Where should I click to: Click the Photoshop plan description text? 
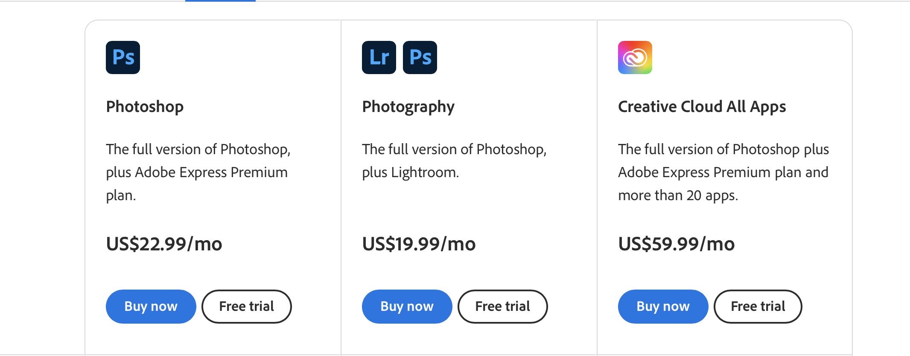pyautogui.click(x=198, y=172)
